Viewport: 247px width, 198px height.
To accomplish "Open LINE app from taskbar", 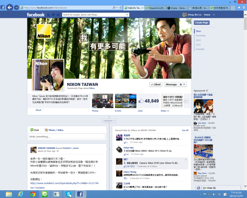I will pyautogui.click(x=45, y=194).
